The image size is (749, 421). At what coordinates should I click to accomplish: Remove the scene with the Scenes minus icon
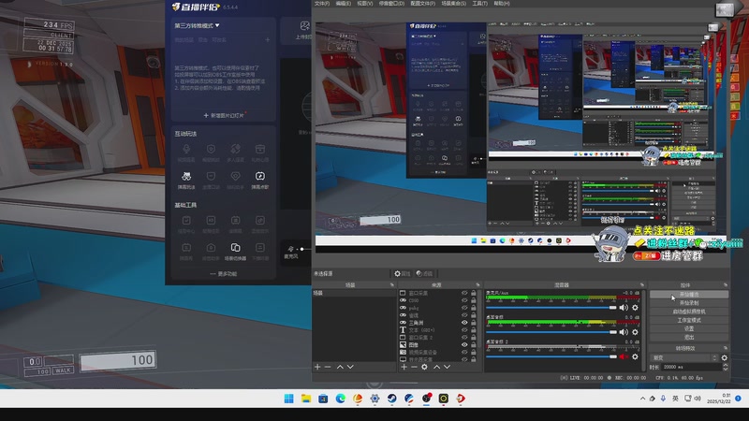coord(328,367)
